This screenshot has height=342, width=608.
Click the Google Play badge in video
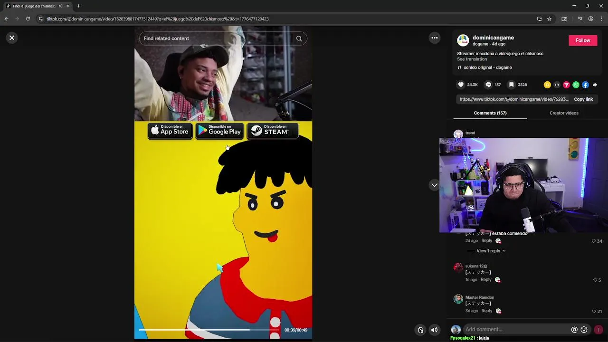click(x=219, y=131)
